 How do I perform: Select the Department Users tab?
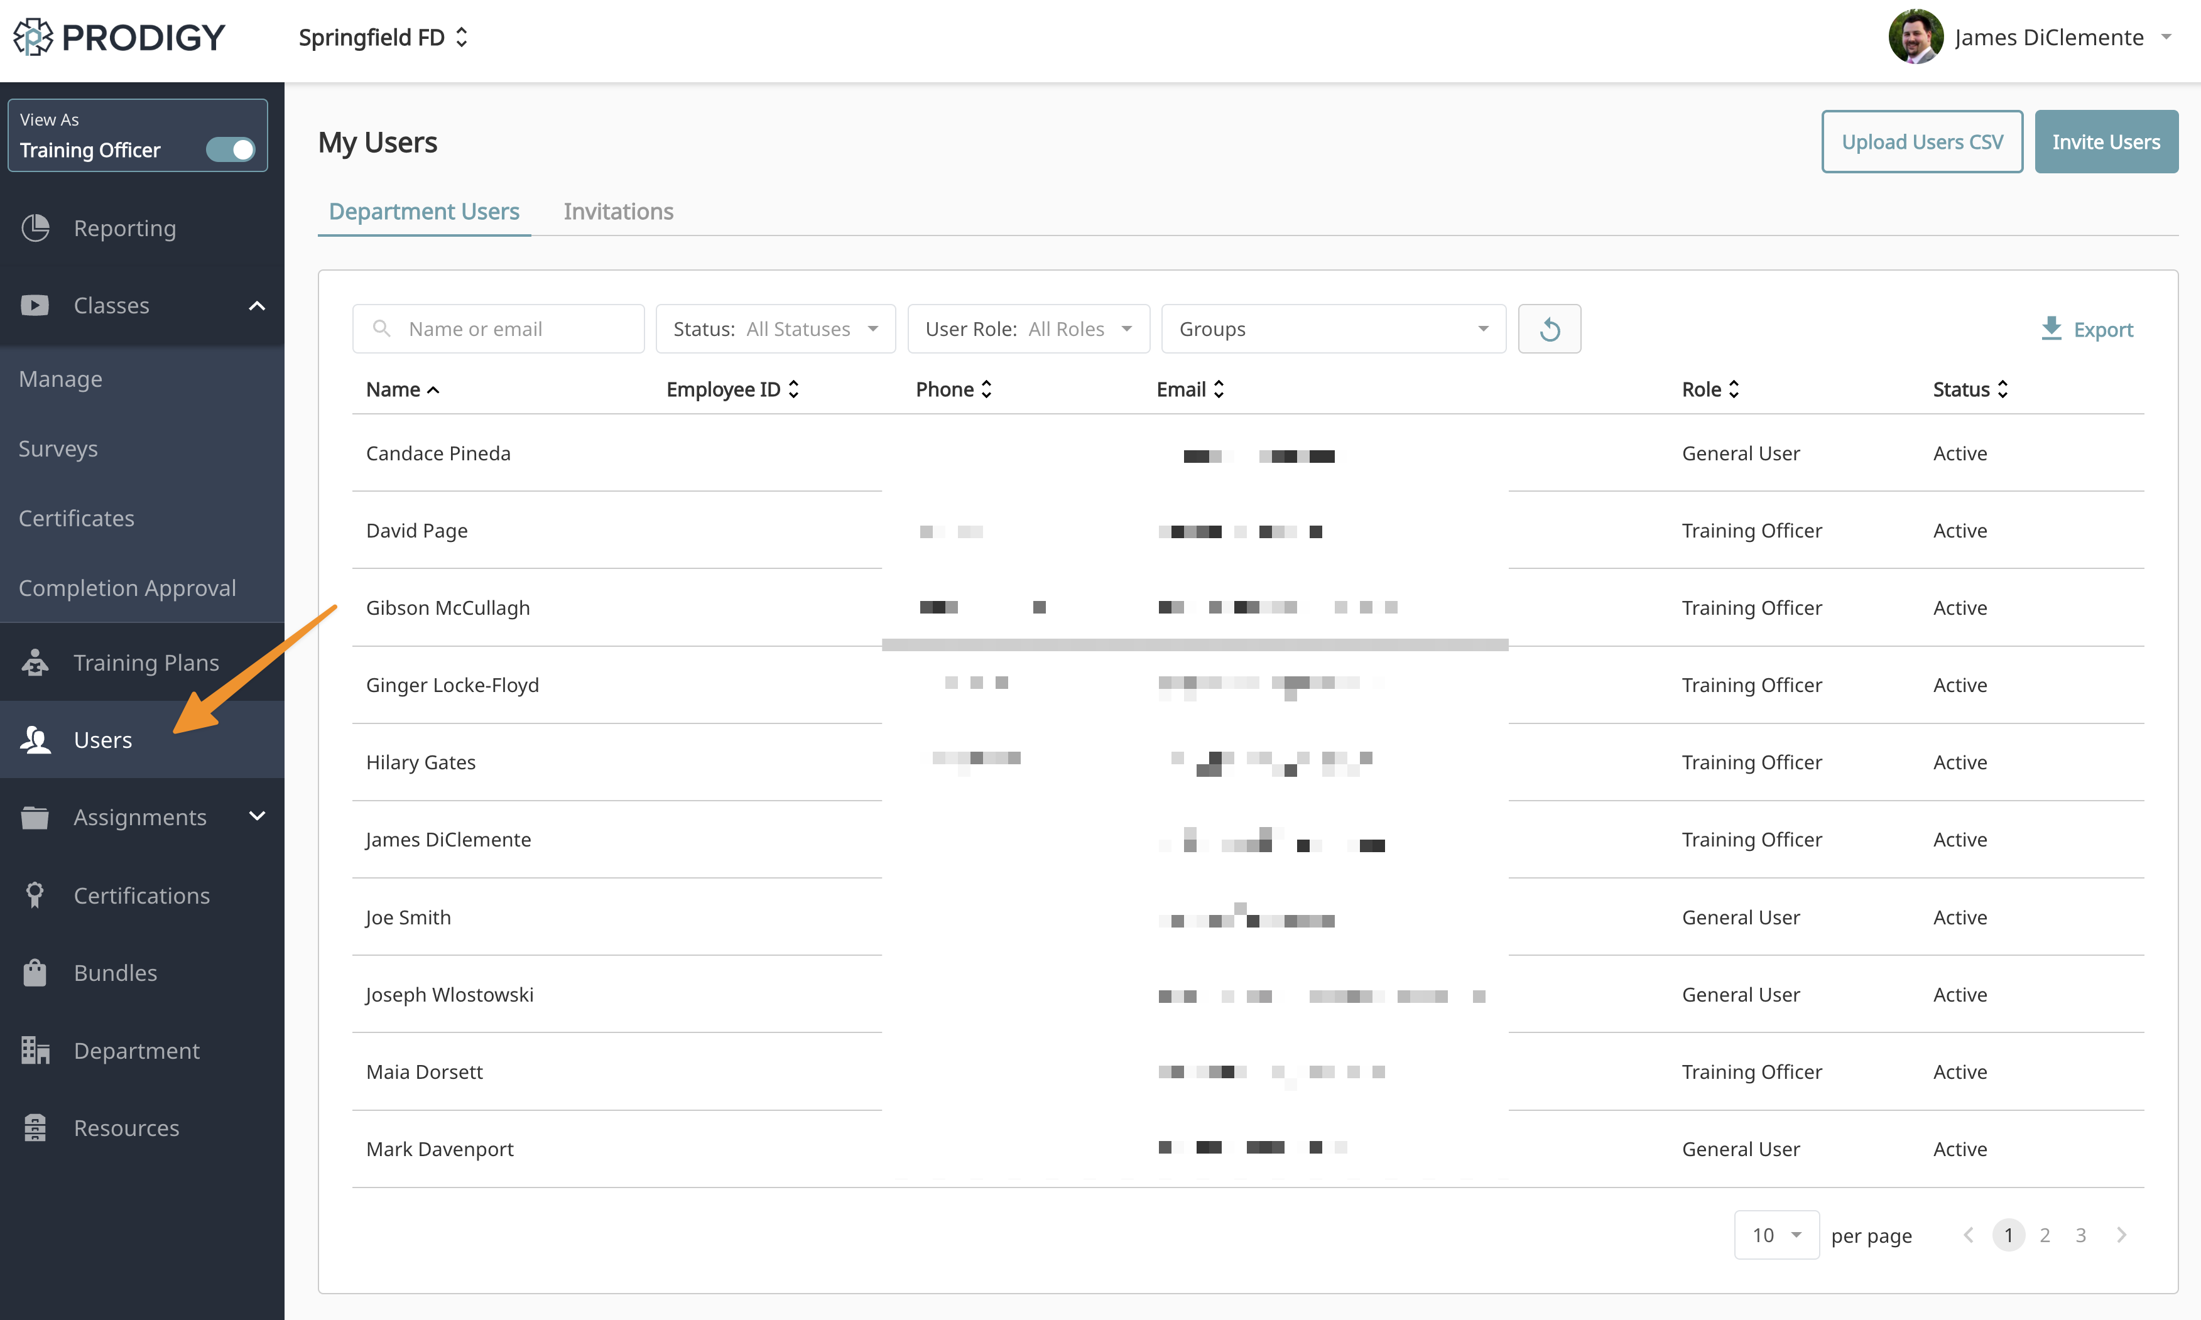coord(425,211)
